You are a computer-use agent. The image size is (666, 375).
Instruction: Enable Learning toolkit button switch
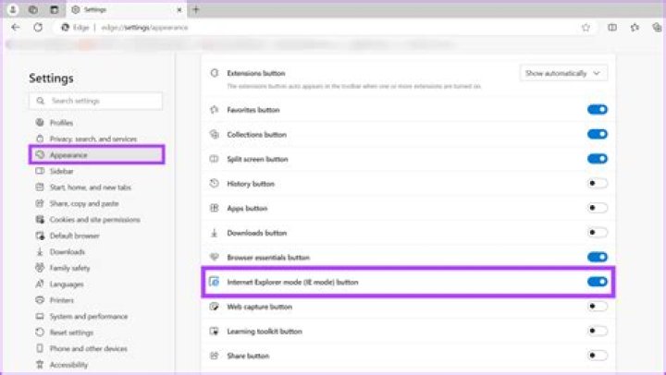[598, 332]
